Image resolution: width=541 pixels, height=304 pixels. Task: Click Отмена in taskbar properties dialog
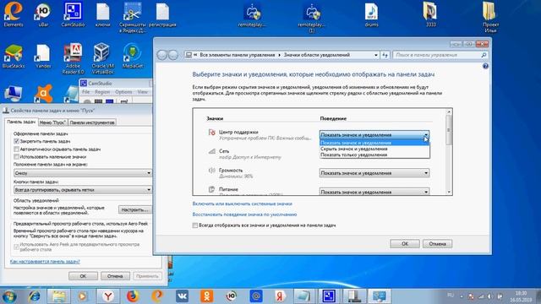(115, 276)
